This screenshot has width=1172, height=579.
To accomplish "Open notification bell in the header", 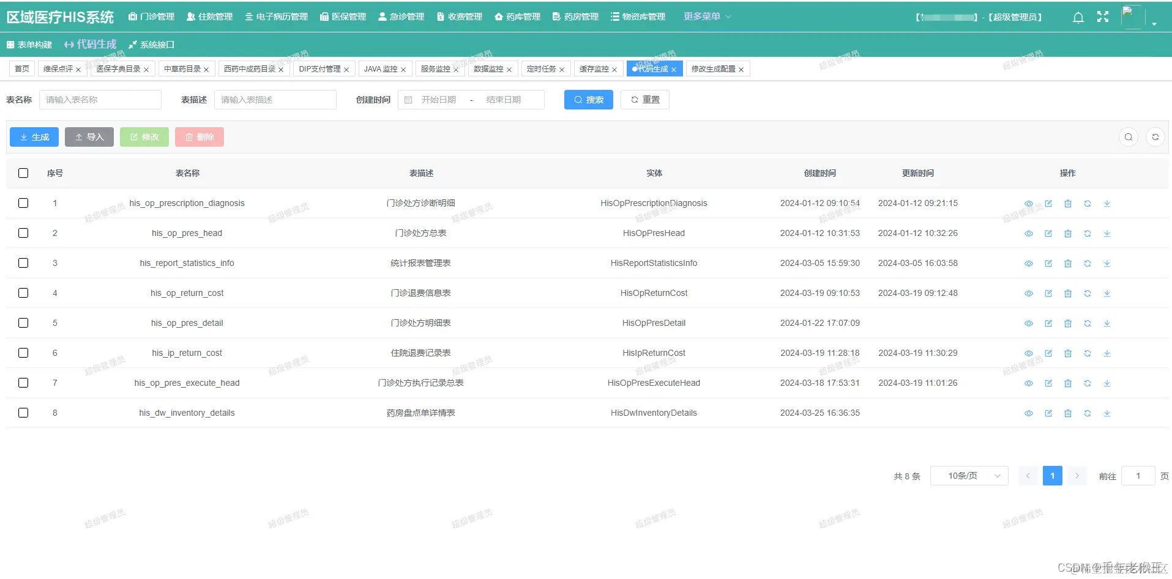I will point(1078,17).
